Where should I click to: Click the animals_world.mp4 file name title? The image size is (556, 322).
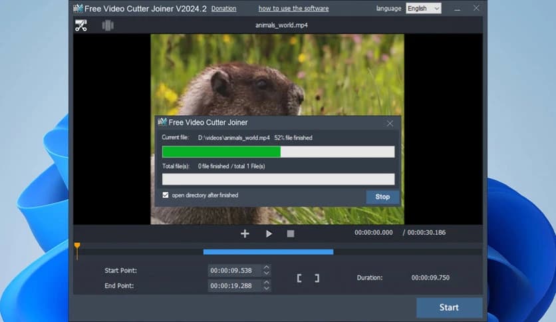(281, 25)
